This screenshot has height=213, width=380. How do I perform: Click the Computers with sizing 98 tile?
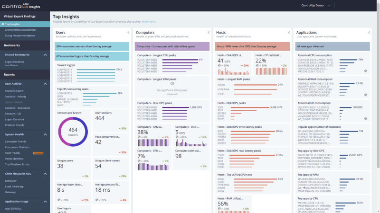click(191, 159)
